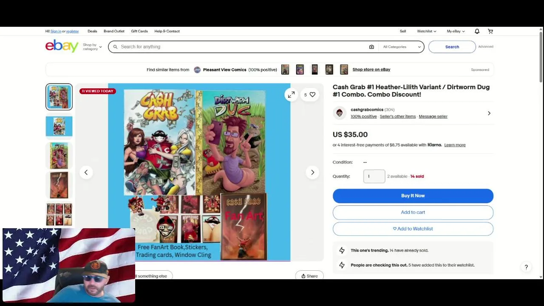Click the Sign in link
544x306 pixels.
(x=56, y=31)
